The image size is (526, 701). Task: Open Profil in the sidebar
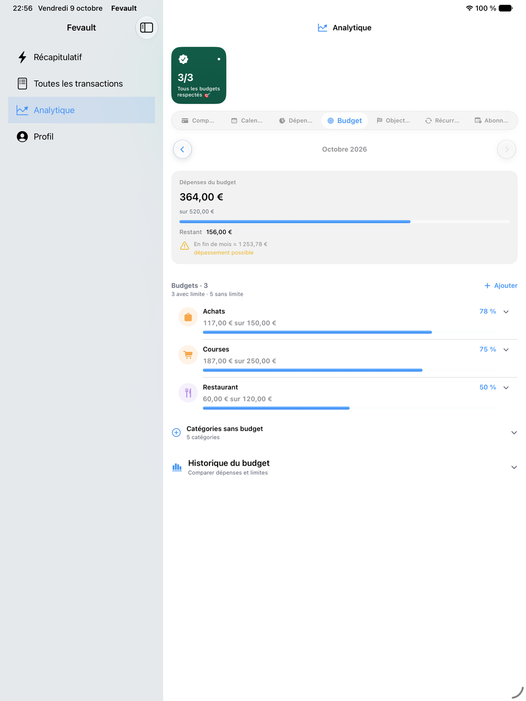(x=81, y=136)
